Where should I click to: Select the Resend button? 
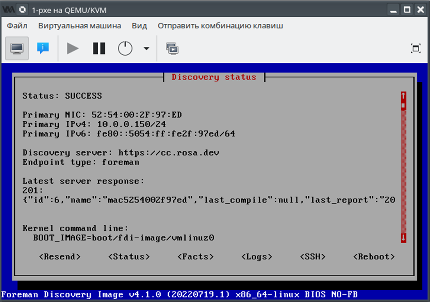(60, 257)
